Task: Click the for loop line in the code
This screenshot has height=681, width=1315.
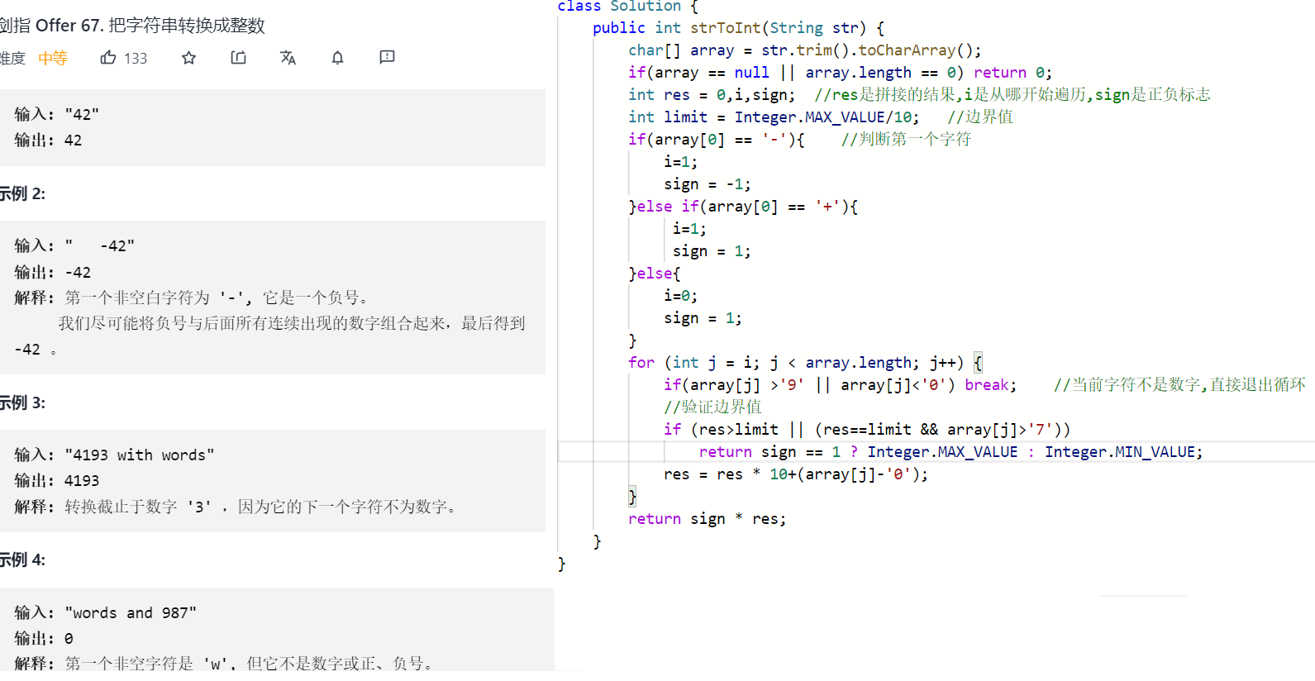Action: click(805, 363)
